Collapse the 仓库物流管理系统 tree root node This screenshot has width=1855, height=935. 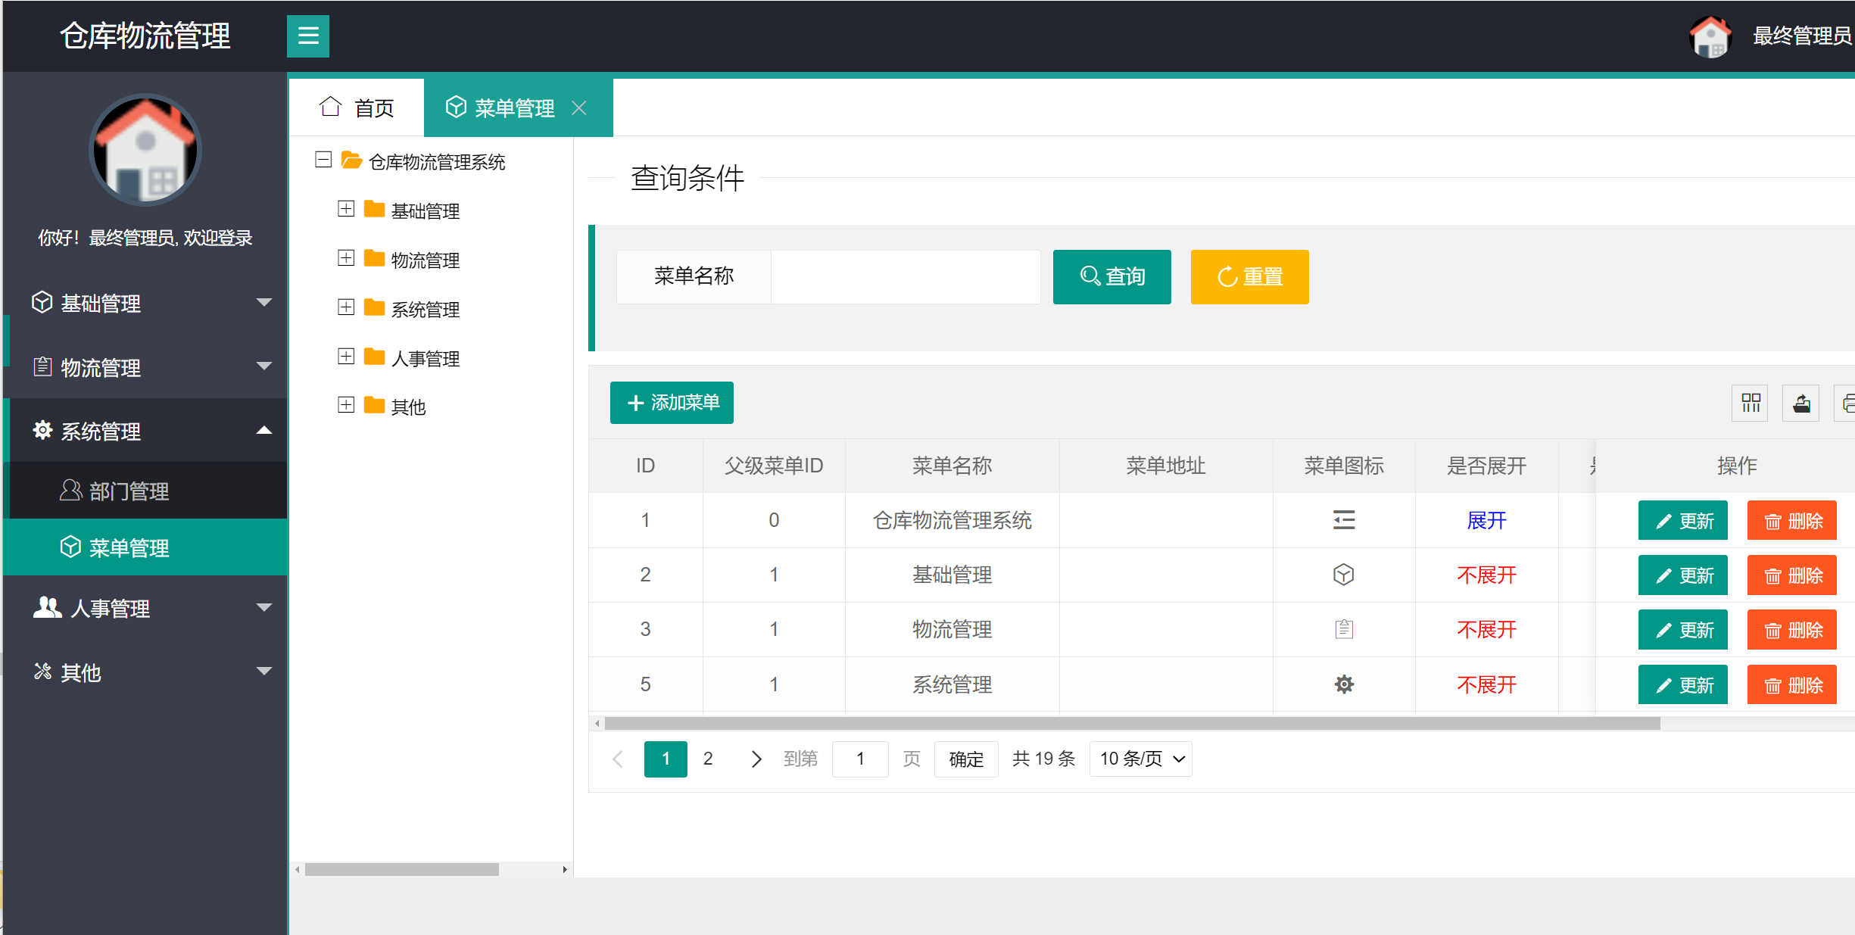click(323, 160)
